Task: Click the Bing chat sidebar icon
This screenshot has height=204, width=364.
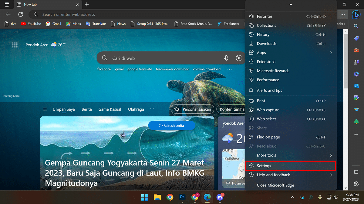Action: coord(356,15)
